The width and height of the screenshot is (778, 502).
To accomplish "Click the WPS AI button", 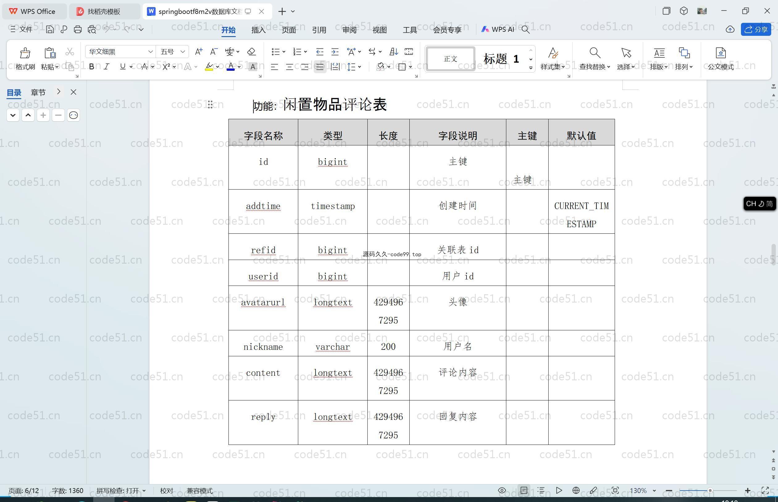I will (x=498, y=29).
